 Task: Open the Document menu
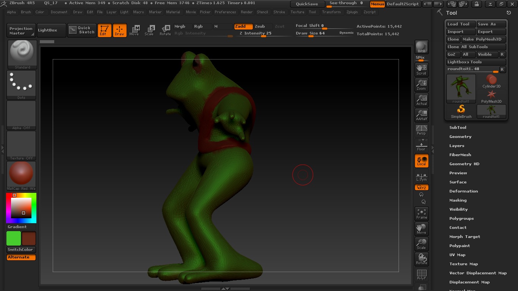point(59,12)
